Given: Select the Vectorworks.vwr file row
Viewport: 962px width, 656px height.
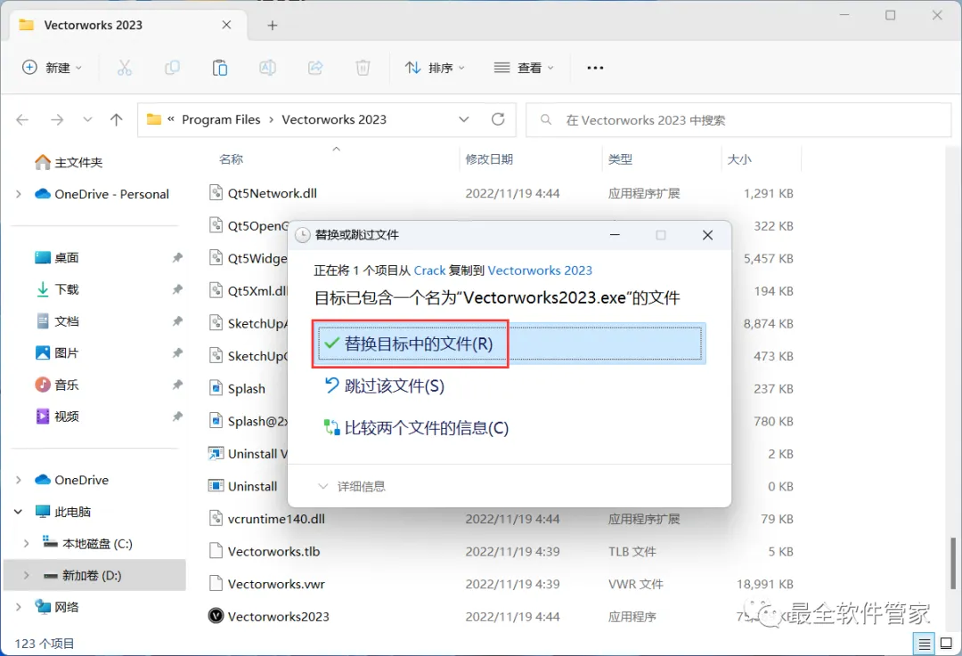Looking at the screenshot, I should point(503,584).
